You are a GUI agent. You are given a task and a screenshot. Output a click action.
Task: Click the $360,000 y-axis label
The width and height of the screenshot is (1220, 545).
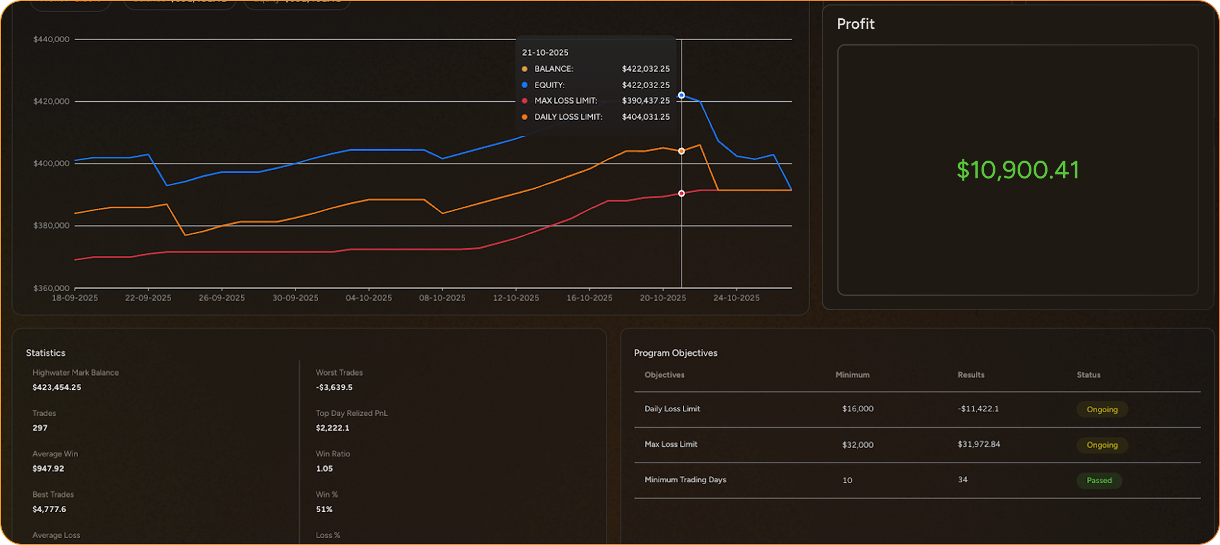coord(51,288)
